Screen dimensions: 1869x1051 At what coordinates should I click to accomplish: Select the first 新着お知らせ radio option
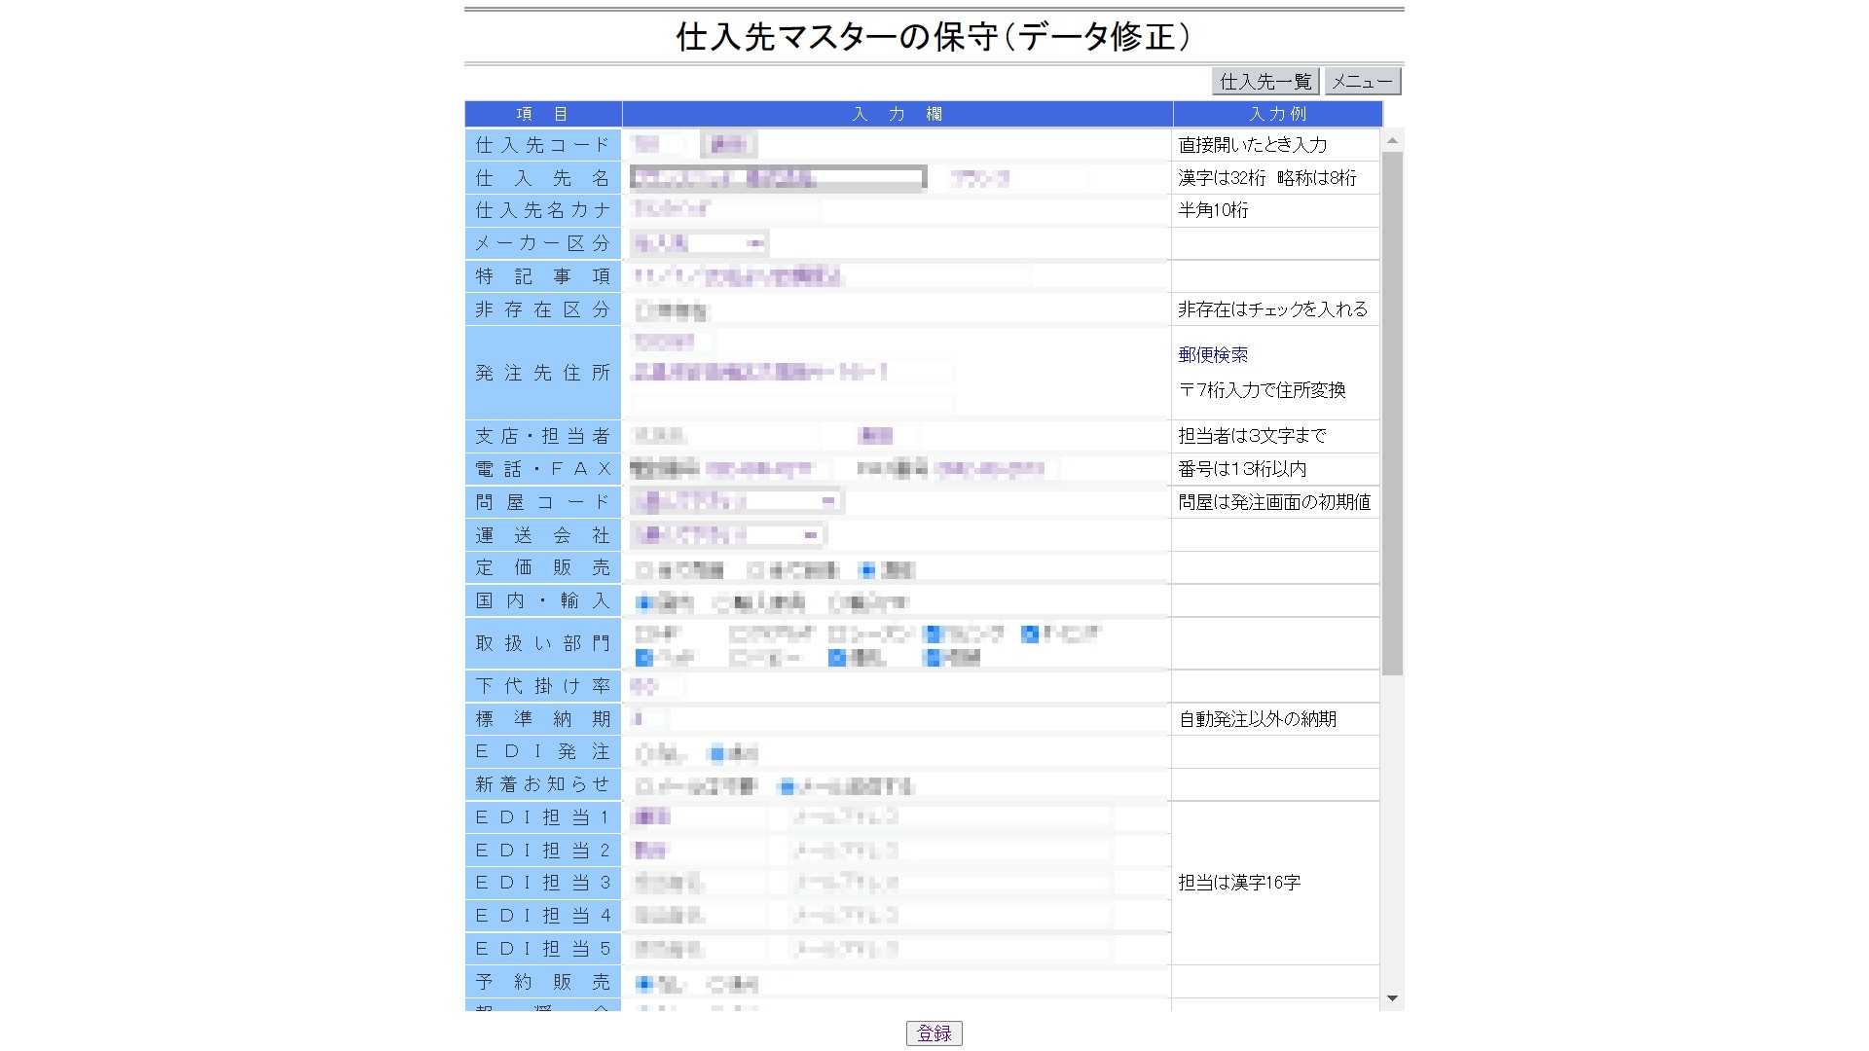[x=643, y=785]
